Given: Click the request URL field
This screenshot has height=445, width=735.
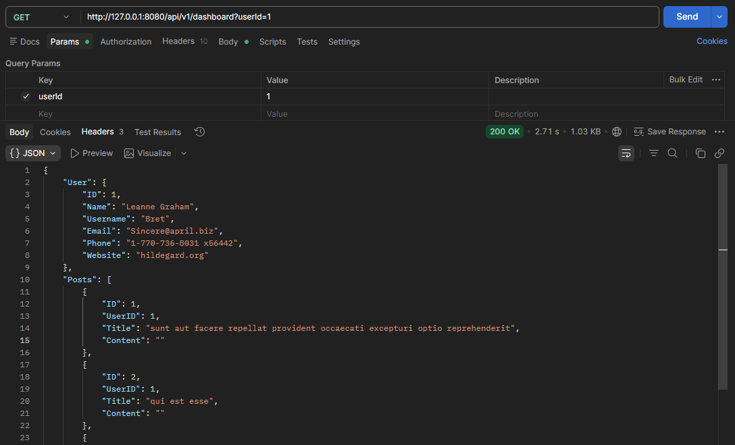Looking at the screenshot, I should coord(370,17).
